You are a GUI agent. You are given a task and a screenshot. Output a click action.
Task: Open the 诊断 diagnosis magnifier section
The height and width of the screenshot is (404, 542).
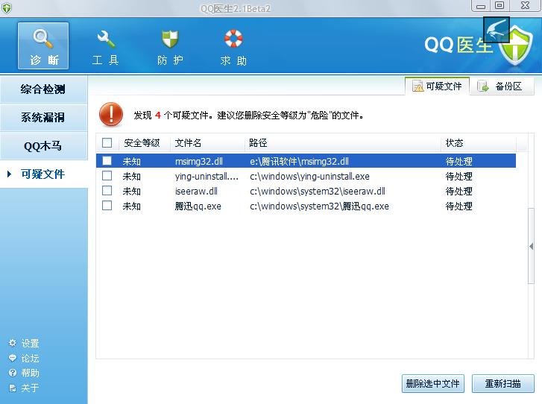[x=43, y=46]
